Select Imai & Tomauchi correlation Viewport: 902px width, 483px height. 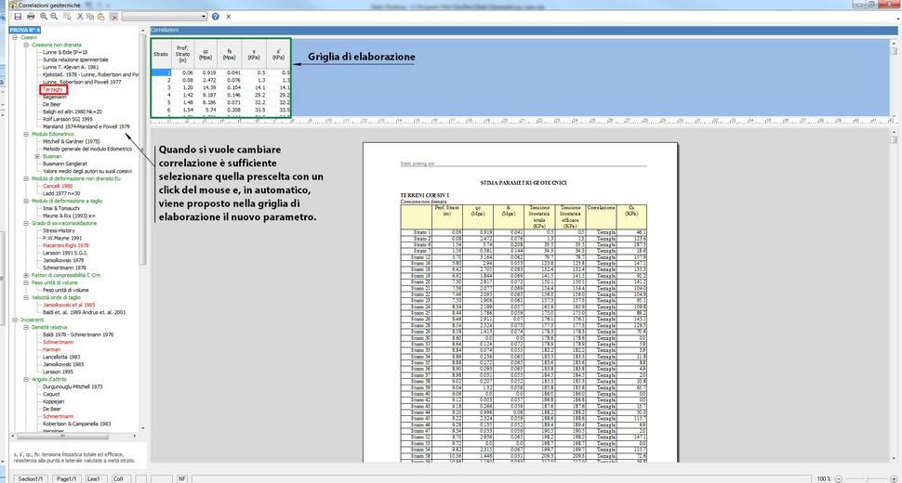62,208
